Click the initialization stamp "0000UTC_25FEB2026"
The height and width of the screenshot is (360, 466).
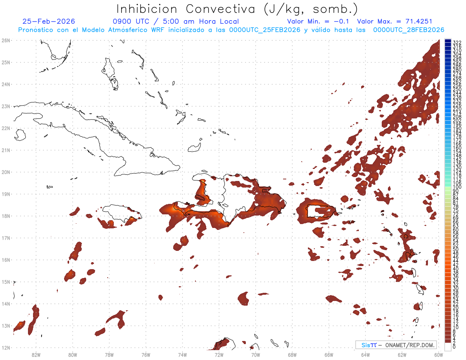click(265, 30)
